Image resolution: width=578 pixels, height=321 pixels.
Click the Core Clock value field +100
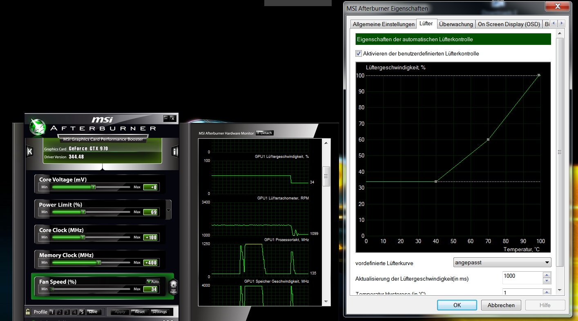[150, 237]
